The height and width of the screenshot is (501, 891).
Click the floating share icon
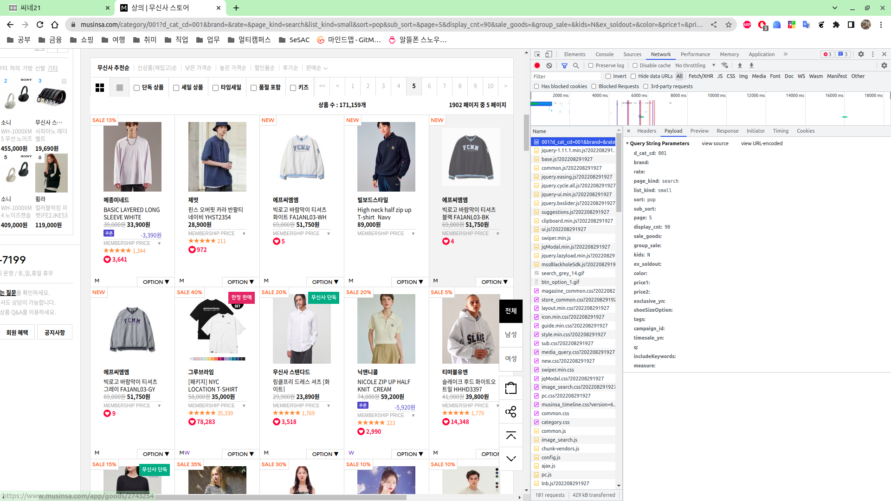point(510,411)
